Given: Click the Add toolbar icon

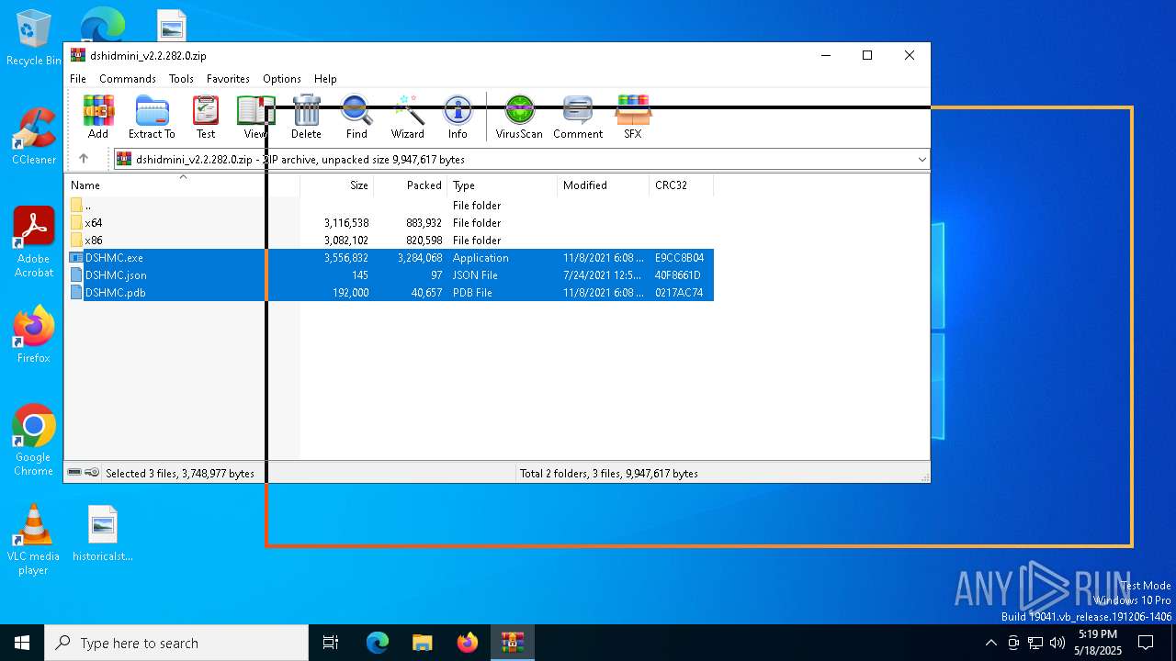Looking at the screenshot, I should pos(98,117).
